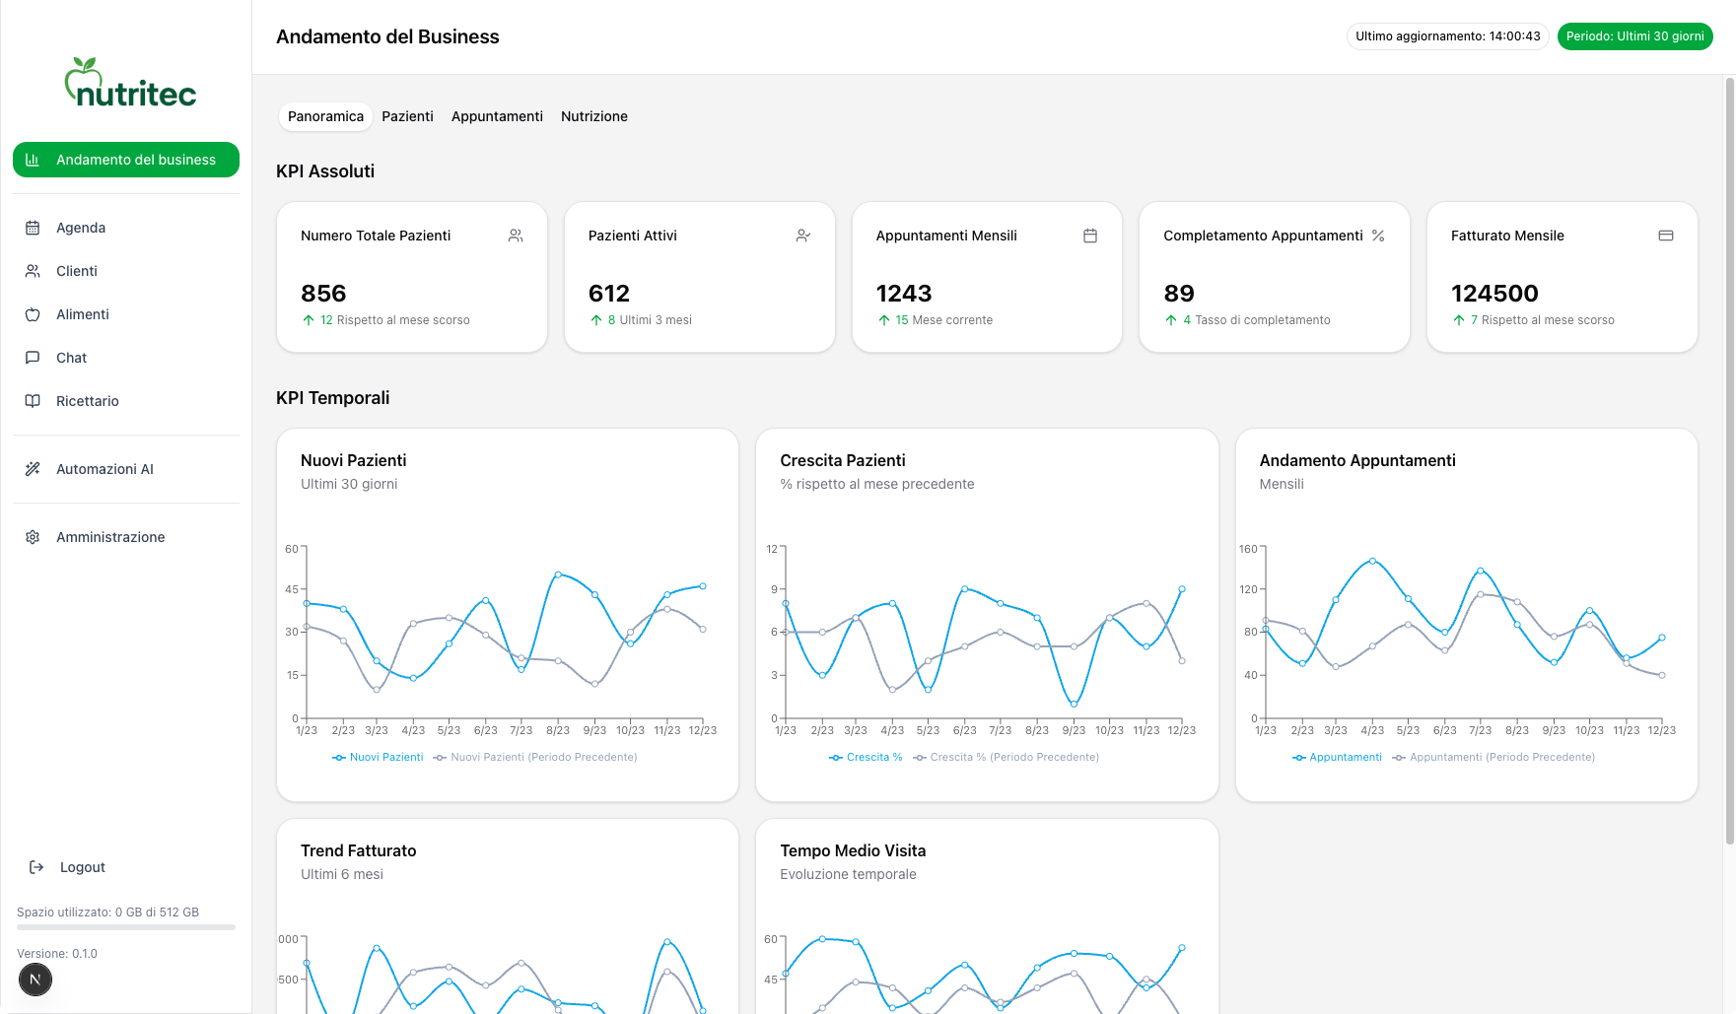The width and height of the screenshot is (1736, 1014).
Task: Go to Clienti section
Action: coord(126,271)
